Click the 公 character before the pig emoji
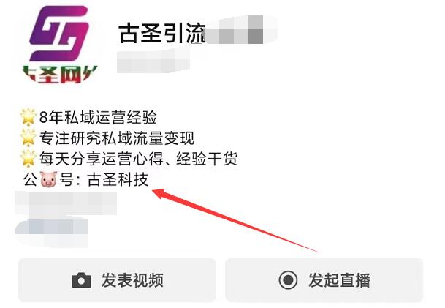This screenshot has height=308, width=445. coord(31,179)
